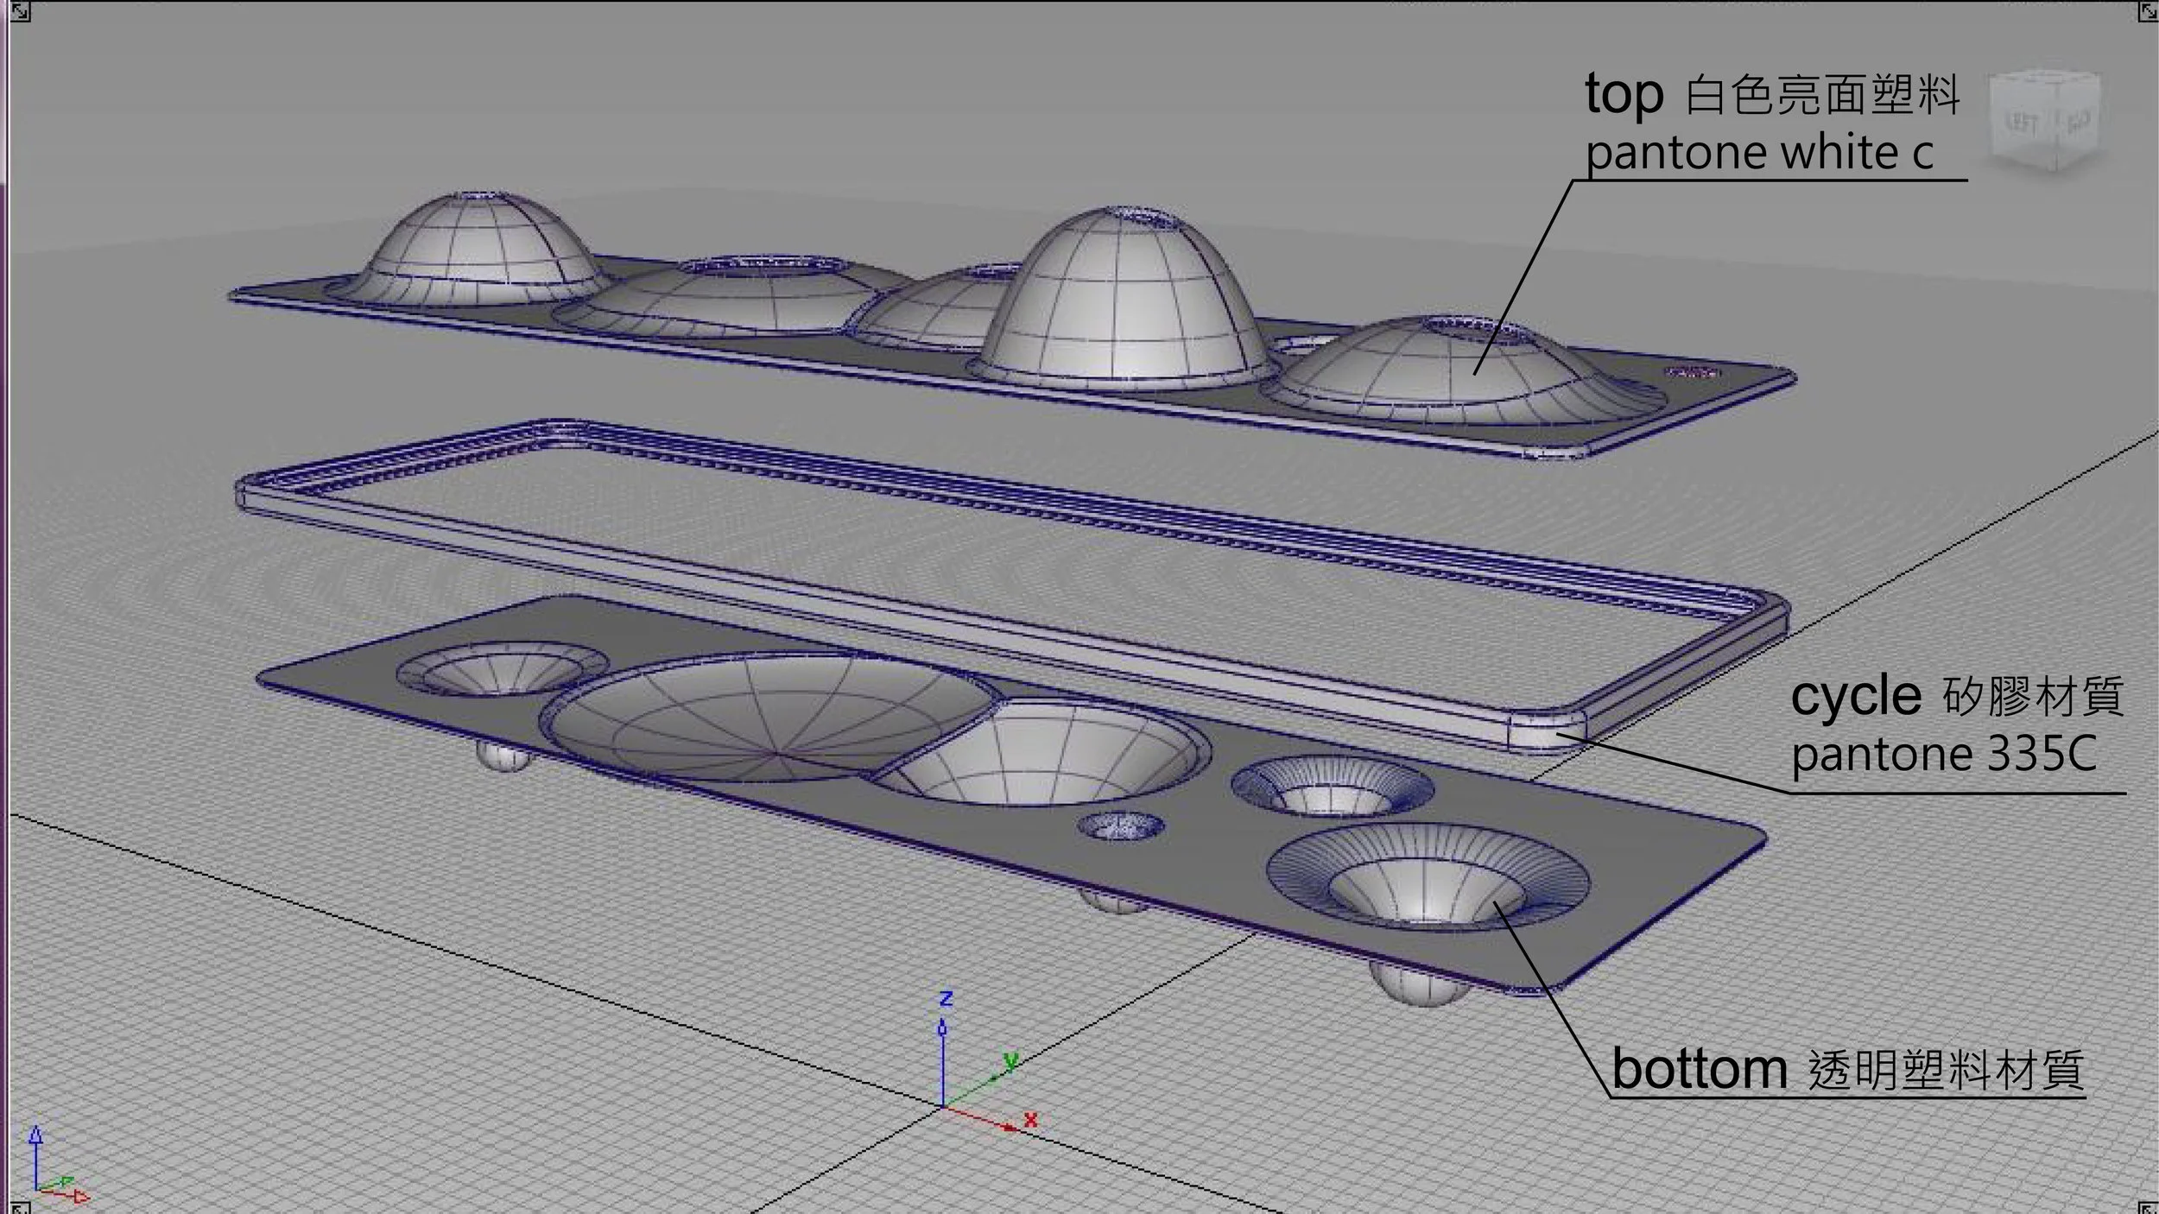The width and height of the screenshot is (2159, 1214).
Task: Select the small purple hole on top plate
Action: point(1691,372)
